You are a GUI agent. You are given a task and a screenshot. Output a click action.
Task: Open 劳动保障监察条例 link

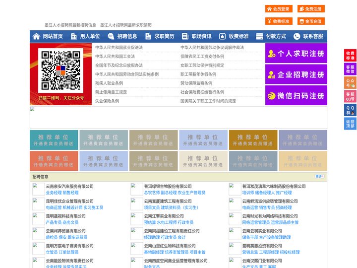click(x=196, y=83)
